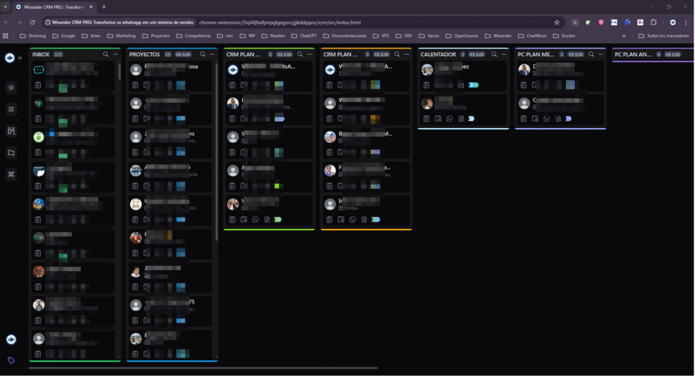Click the kanban board add icon in sidebar
This screenshot has width=695, height=376.
click(x=11, y=131)
